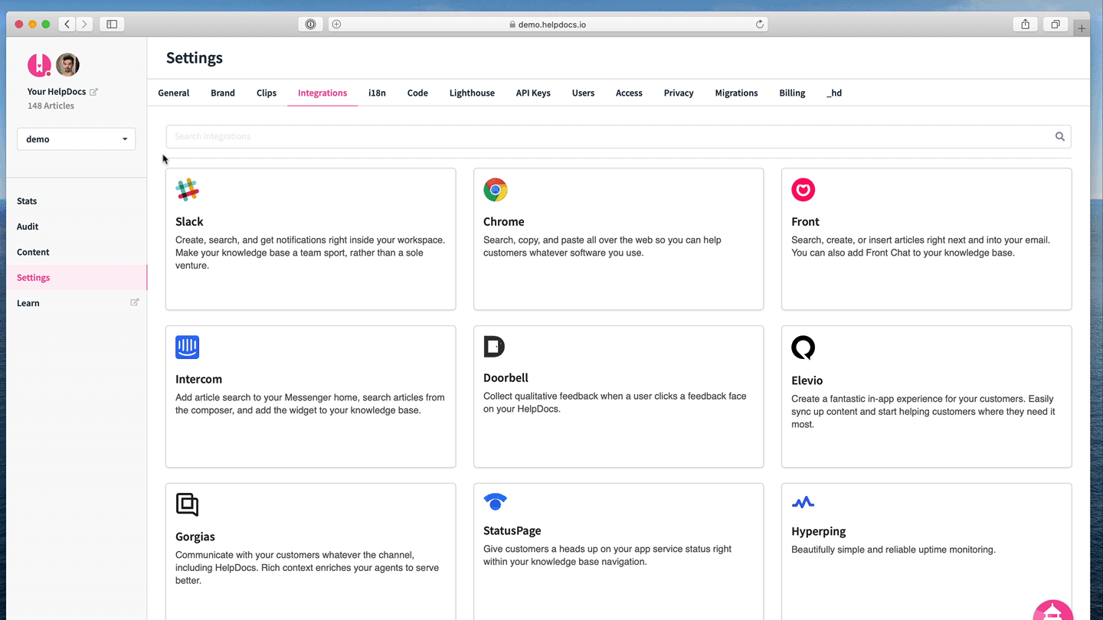
Task: Toggle the Safari sidebar button
Action: pos(112,24)
